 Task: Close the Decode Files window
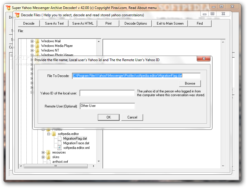pyautogui.click(x=223, y=14)
